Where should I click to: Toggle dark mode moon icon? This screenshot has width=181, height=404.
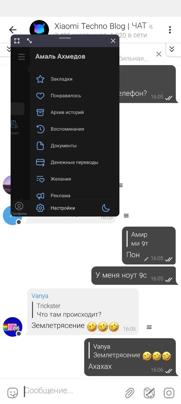pyautogui.click(x=106, y=208)
